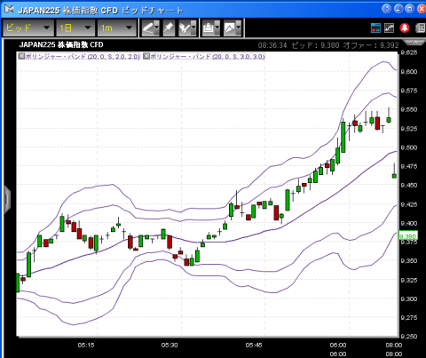Screen dimensions: 426x358
Task: Open the red alert bell icon
Action: (405, 28)
